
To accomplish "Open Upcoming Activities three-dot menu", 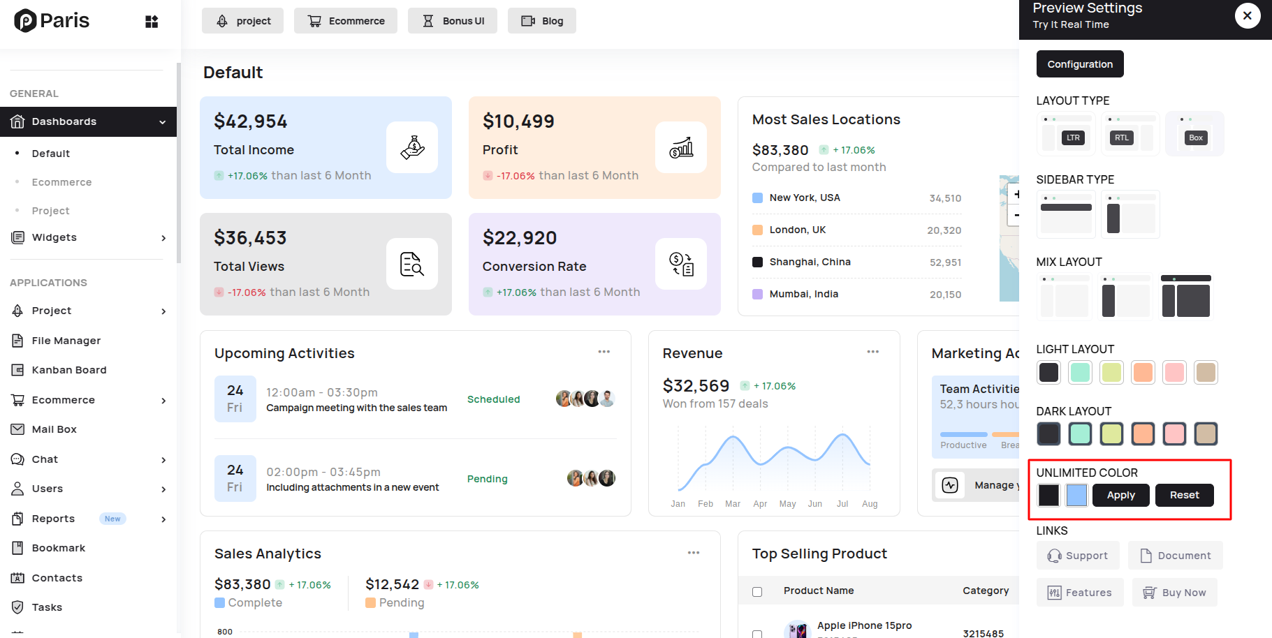I will tap(604, 352).
